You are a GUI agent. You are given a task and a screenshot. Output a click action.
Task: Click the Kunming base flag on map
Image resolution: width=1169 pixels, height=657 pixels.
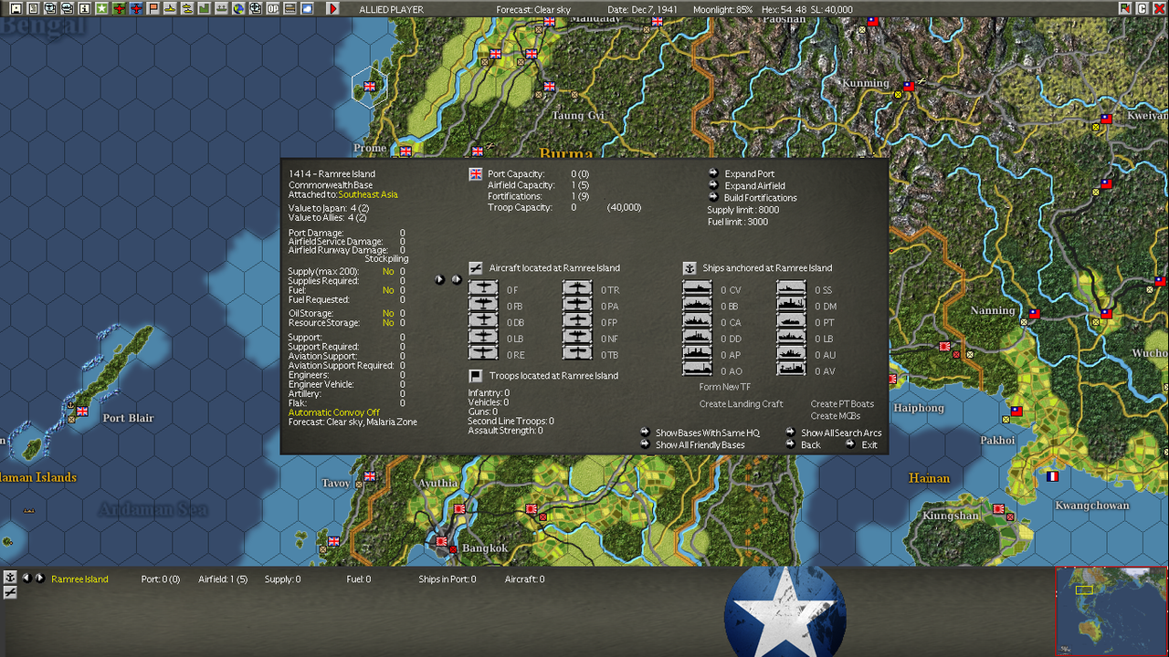[x=909, y=86]
